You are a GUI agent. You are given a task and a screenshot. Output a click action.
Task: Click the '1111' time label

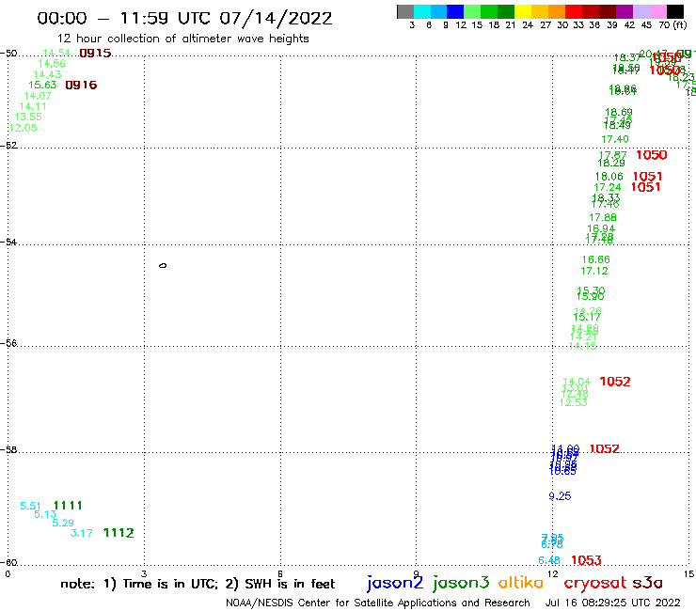click(x=68, y=506)
